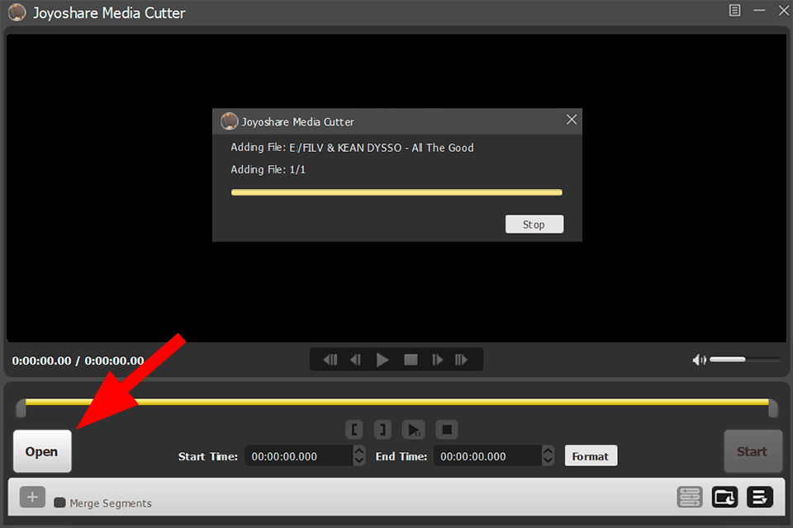The width and height of the screenshot is (793, 528).
Task: Click inside the Start Time input field
Action: click(x=299, y=455)
